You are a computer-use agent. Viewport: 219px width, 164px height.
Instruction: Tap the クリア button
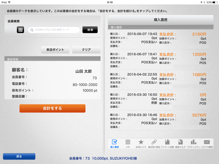tap(86, 50)
